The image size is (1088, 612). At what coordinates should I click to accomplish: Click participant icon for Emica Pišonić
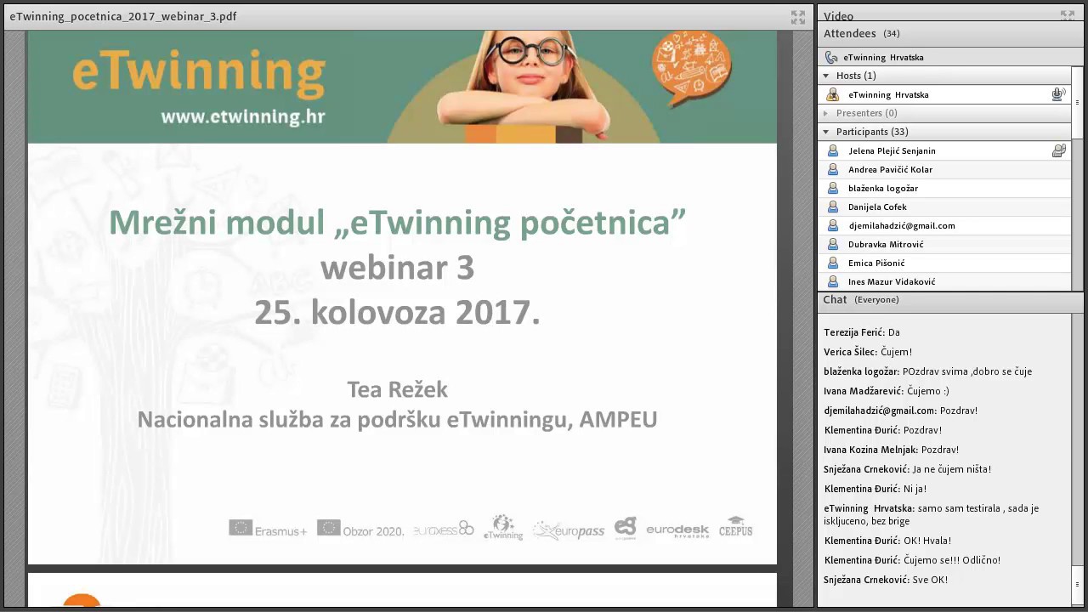tap(833, 263)
